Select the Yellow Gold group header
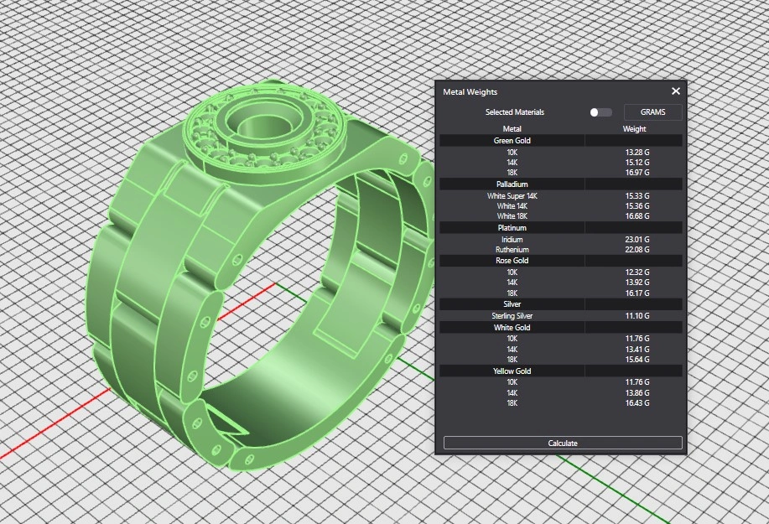Image resolution: width=769 pixels, height=524 pixels. click(x=512, y=371)
